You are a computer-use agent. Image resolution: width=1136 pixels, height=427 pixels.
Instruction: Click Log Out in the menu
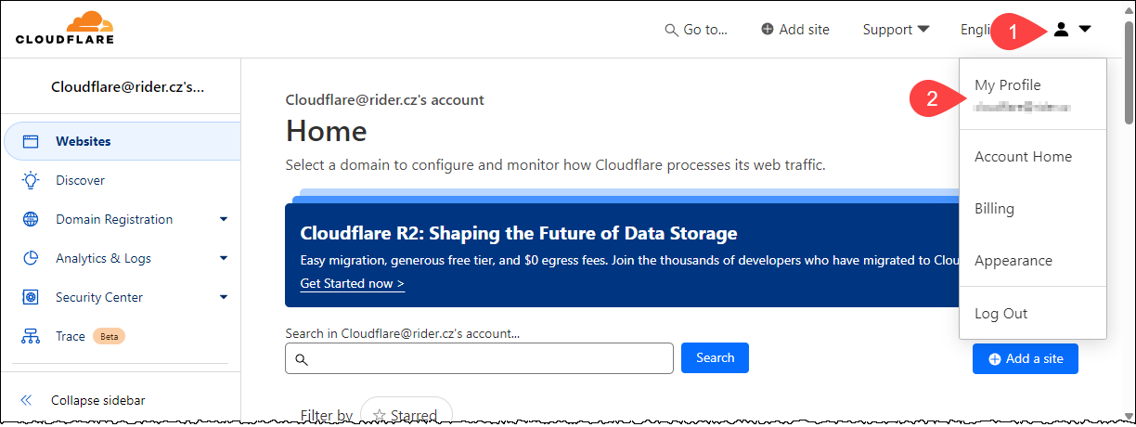tap(1001, 314)
